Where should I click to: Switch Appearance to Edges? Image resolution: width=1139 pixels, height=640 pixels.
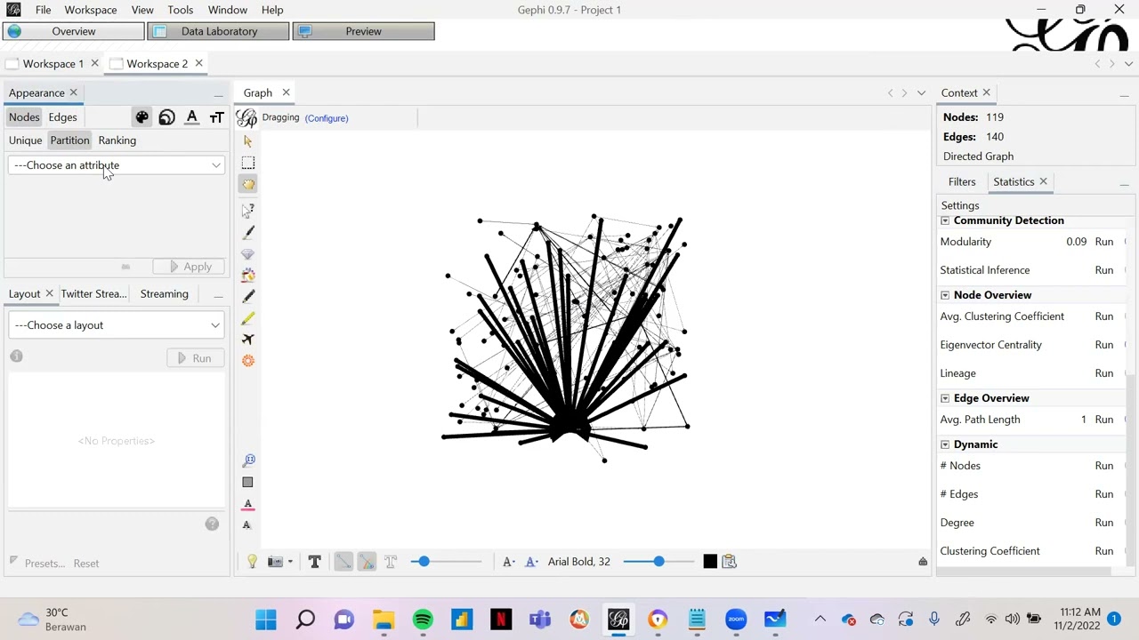pos(62,117)
